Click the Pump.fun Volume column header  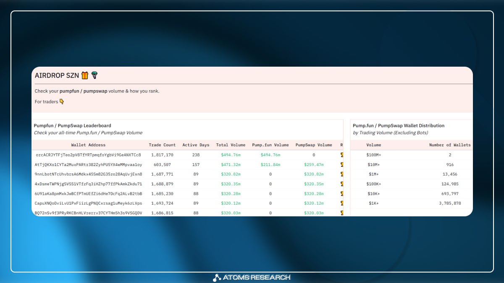(x=270, y=145)
